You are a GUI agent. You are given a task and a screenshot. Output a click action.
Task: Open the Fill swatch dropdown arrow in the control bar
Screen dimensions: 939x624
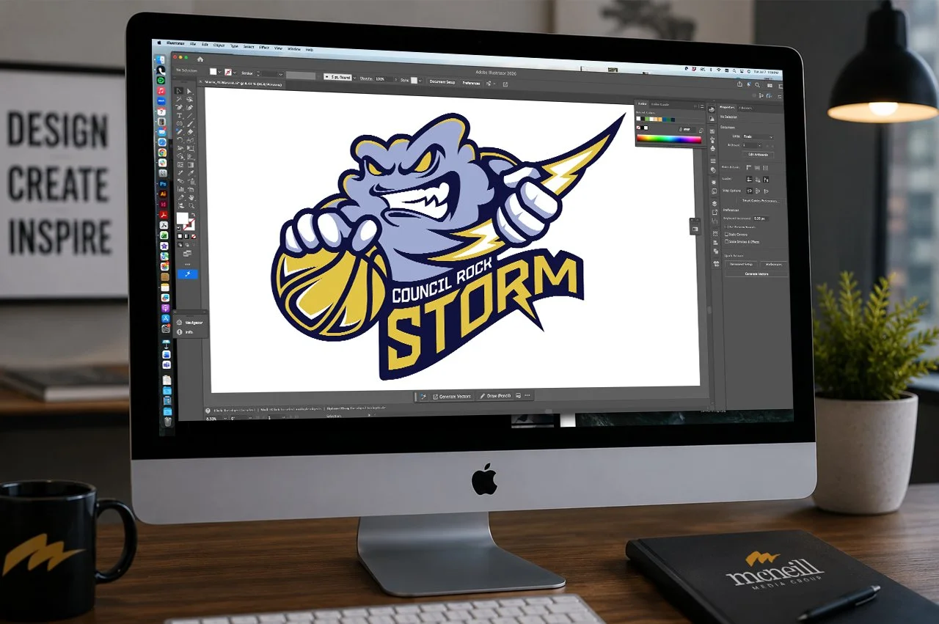[x=219, y=72]
